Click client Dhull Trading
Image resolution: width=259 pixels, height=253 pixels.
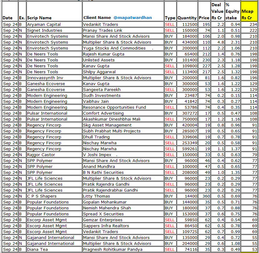pos(123,137)
